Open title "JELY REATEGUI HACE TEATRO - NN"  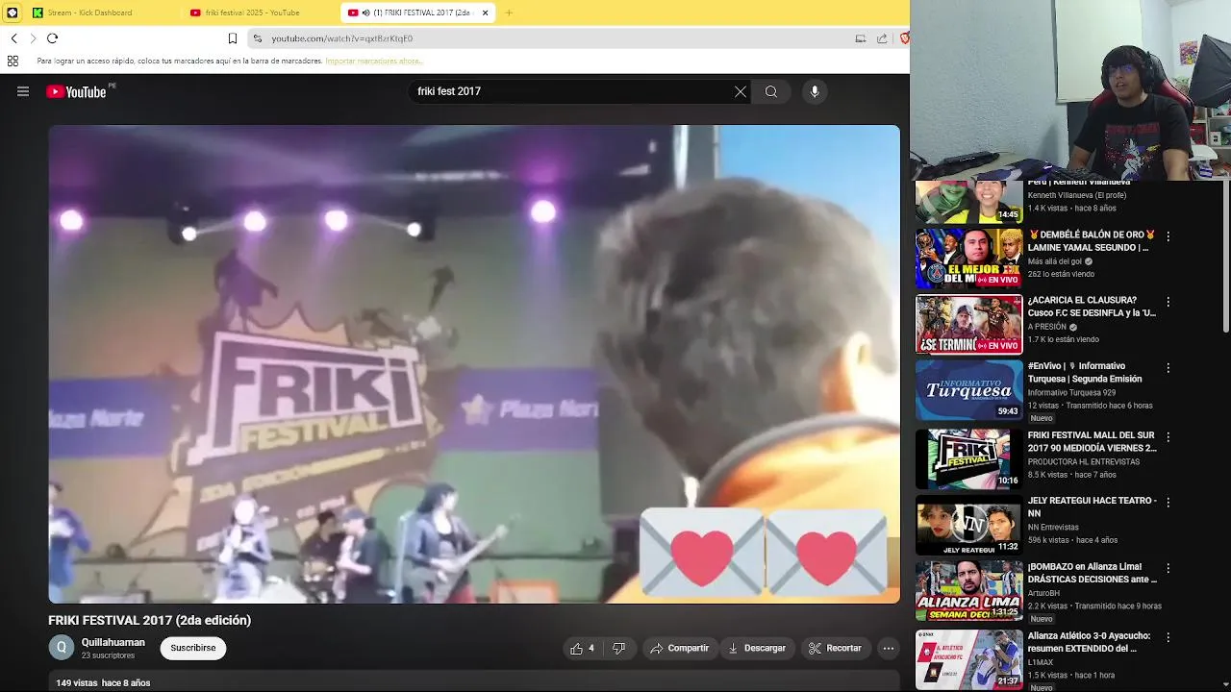1093,507
